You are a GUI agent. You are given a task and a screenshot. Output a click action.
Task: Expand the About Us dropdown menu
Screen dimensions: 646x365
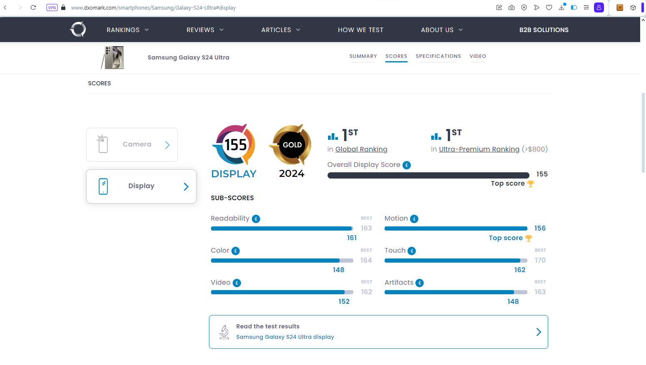[x=442, y=30]
